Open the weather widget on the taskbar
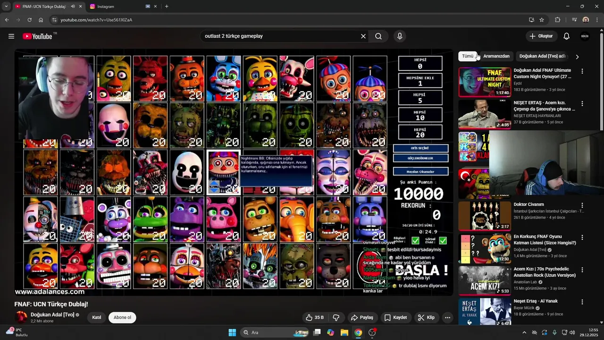 (17, 332)
